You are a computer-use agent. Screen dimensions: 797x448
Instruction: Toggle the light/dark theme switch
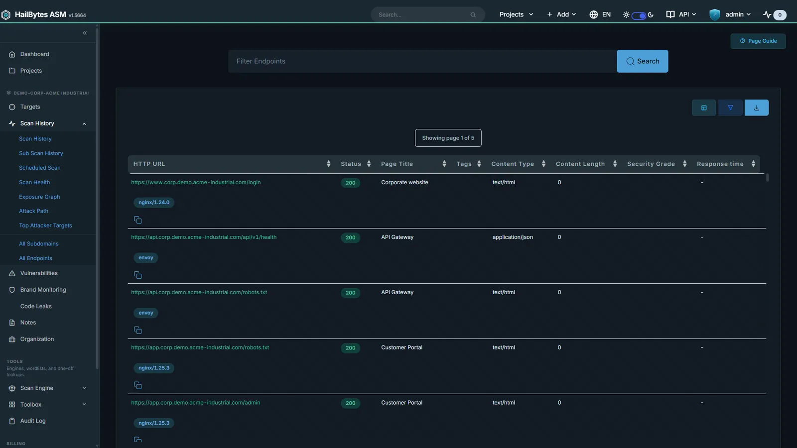[x=639, y=15]
